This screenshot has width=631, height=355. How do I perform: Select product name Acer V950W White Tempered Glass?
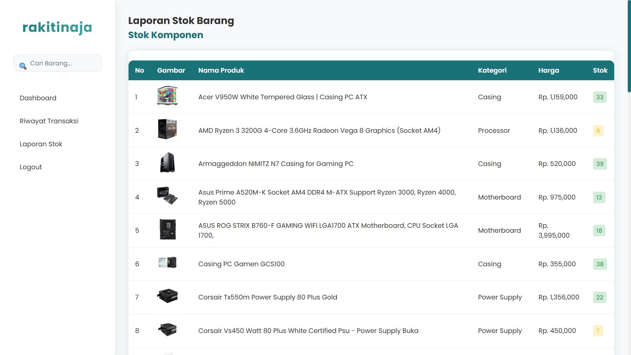283,97
